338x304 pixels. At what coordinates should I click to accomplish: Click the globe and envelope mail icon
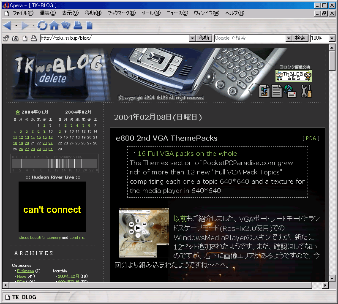[290, 91]
